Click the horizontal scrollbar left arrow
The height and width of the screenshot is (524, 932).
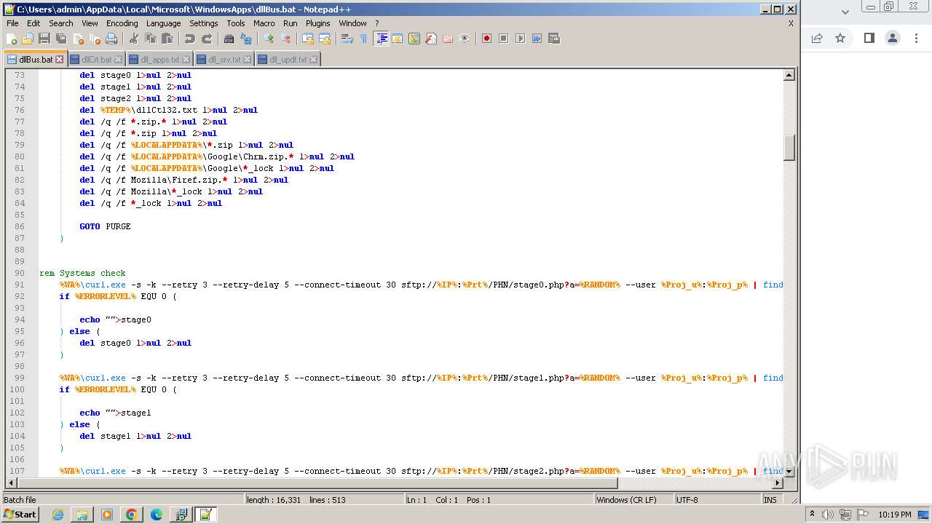tap(10, 483)
